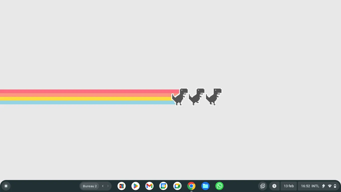This screenshot has width=341, height=192.
Task: Open the calendar via 13 feb date
Action: click(x=289, y=186)
